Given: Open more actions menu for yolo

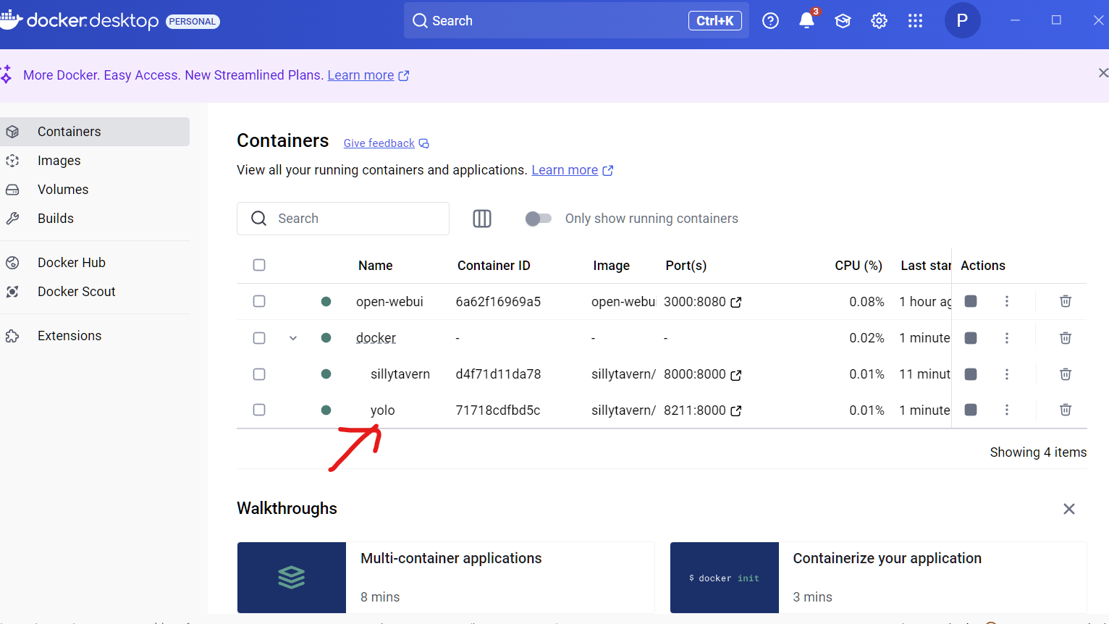Looking at the screenshot, I should point(1006,410).
